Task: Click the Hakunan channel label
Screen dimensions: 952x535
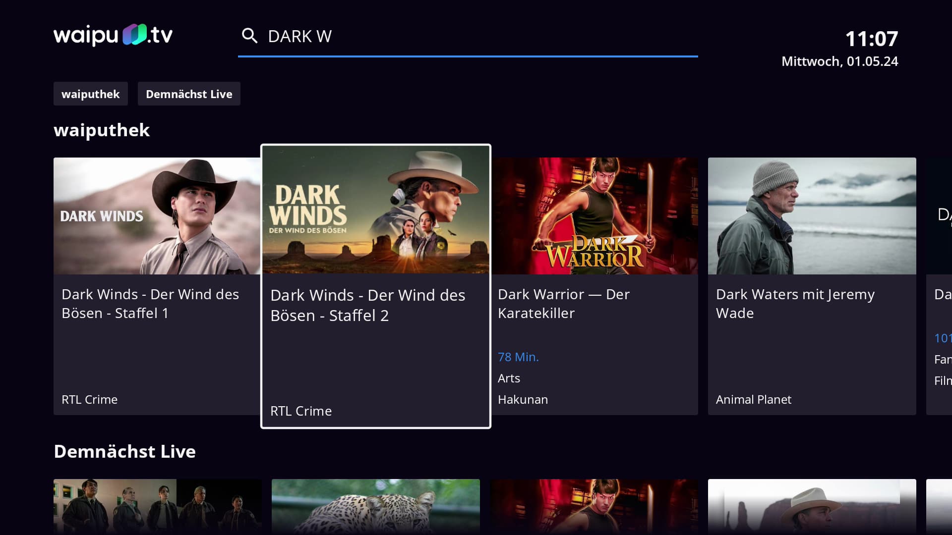Action: coord(523,399)
